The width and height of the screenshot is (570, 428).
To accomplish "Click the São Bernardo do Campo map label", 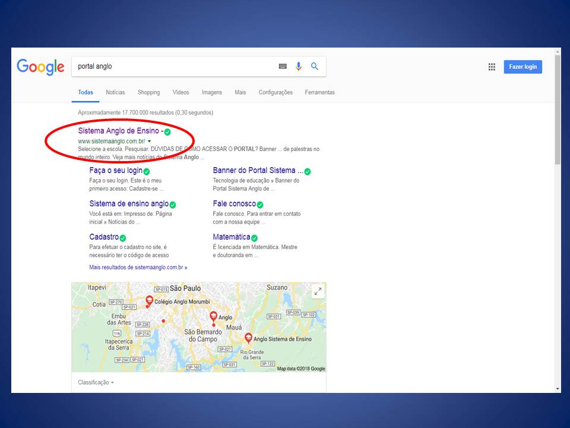I will [x=203, y=335].
